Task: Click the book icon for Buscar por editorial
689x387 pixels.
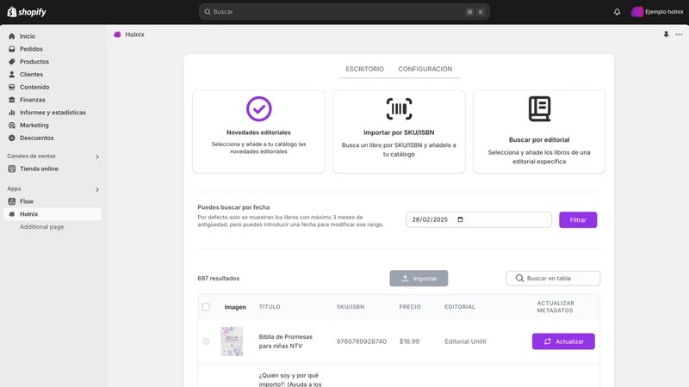Action: tap(539, 109)
